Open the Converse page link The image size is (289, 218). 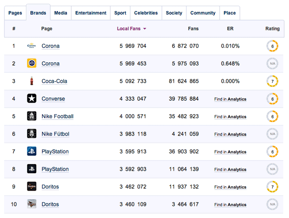53,99
